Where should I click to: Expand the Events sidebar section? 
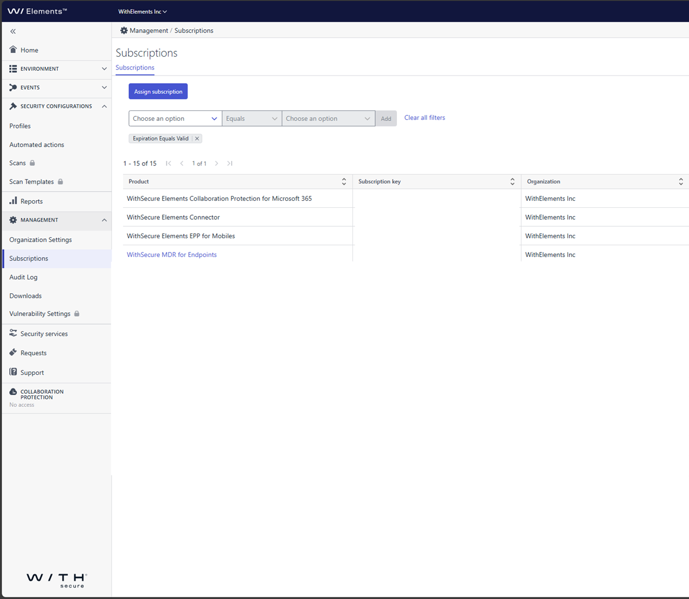click(104, 88)
